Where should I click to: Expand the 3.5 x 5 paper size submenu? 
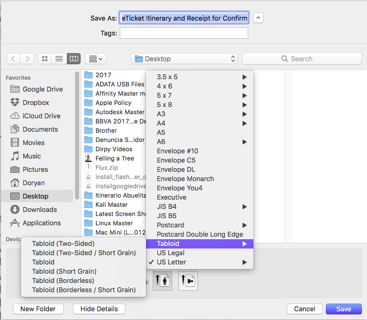[x=199, y=77]
